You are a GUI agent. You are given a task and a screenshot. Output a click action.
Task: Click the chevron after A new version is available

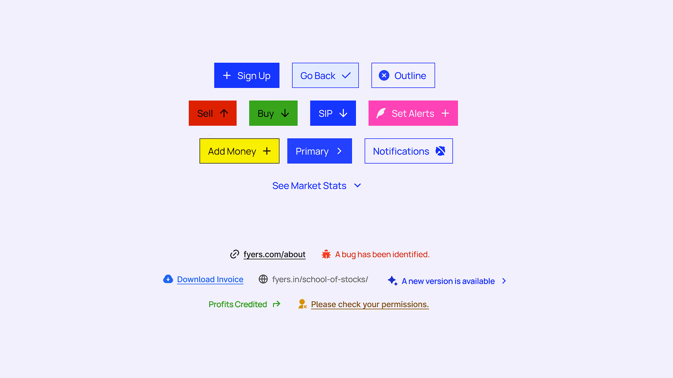coord(504,281)
